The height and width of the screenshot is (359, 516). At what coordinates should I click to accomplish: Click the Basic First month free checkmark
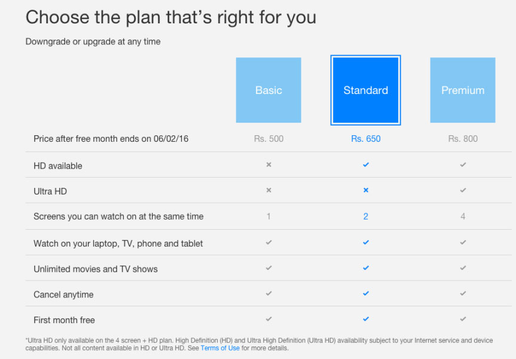(269, 319)
